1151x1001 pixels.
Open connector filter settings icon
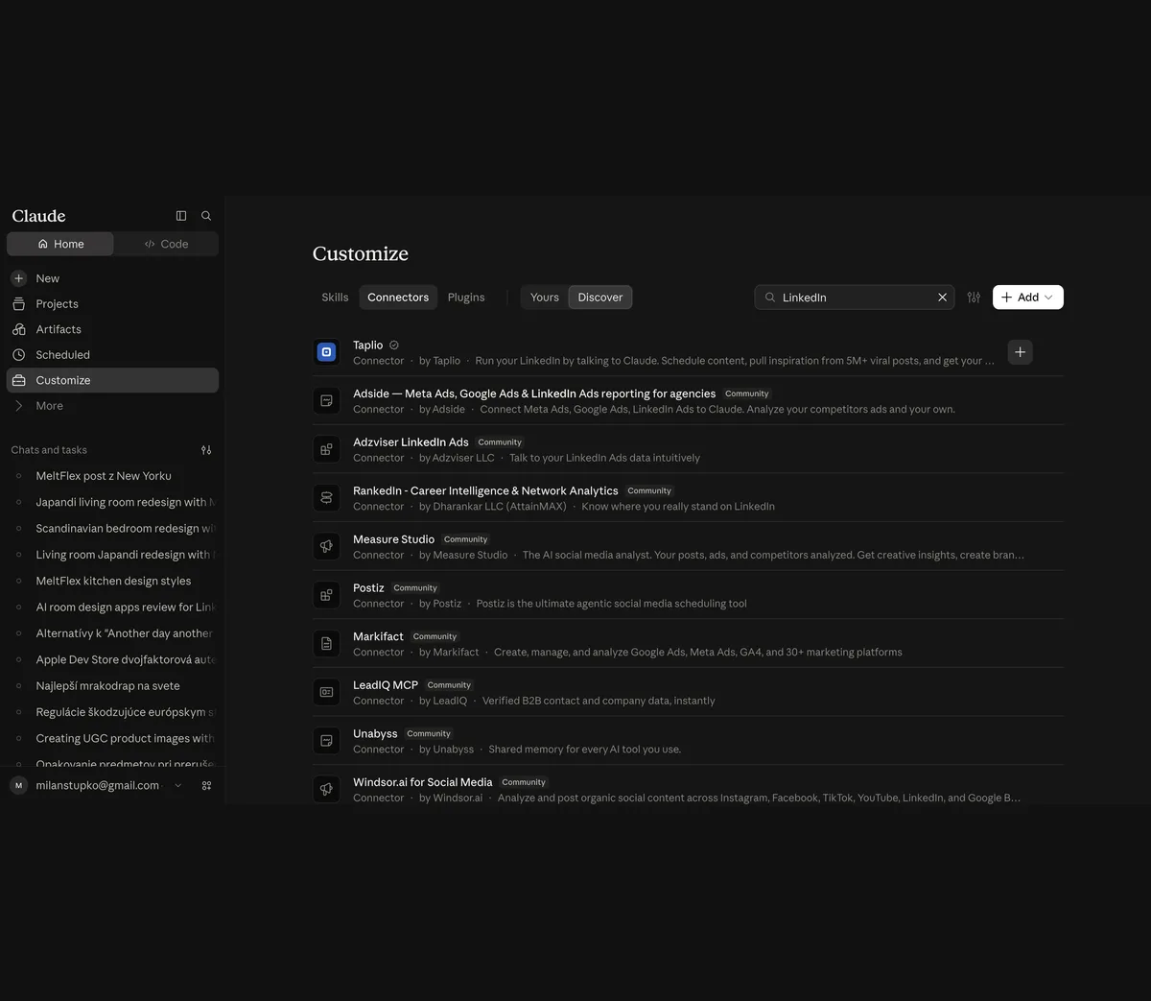[x=974, y=298]
